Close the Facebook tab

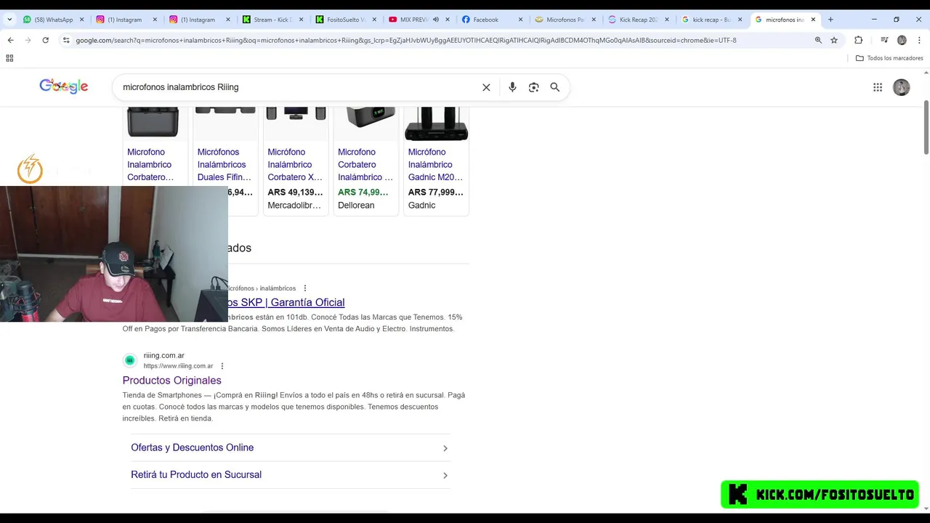point(520,20)
